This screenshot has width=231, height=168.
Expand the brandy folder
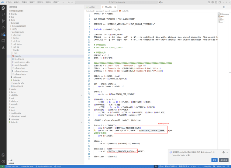tap(46, 14)
